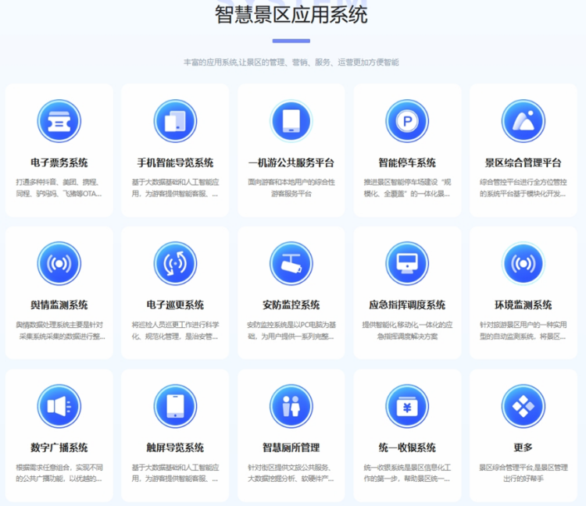This screenshot has height=506, width=586.
Task: Open the 景区综合管理平台 mountain icon
Action: tap(523, 122)
